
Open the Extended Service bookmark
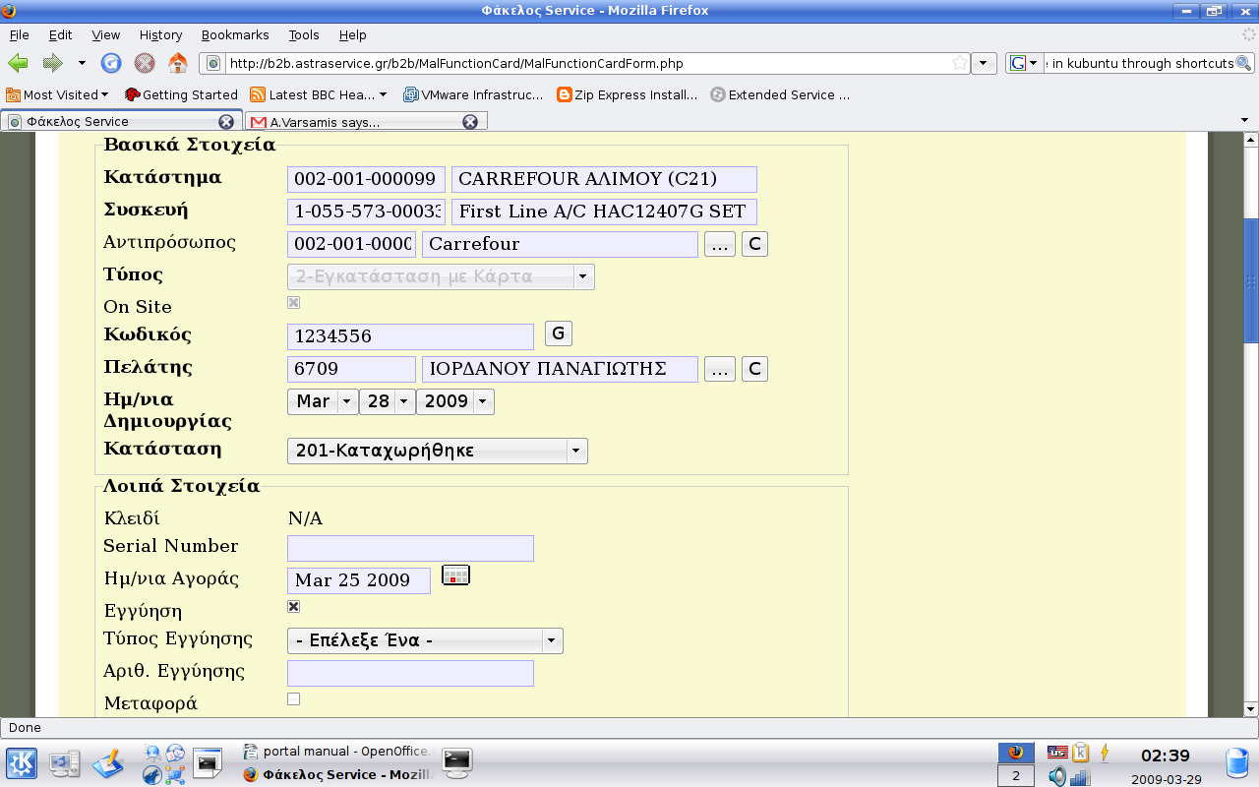pos(780,94)
